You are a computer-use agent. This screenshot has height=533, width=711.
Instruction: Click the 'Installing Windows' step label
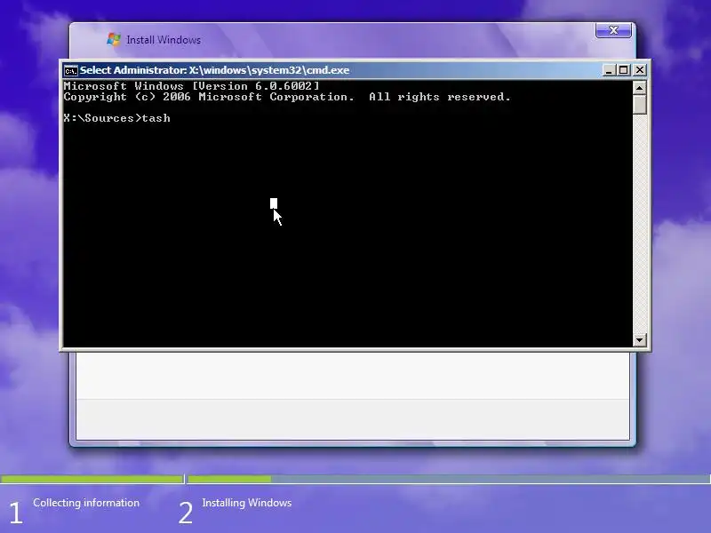coord(247,503)
